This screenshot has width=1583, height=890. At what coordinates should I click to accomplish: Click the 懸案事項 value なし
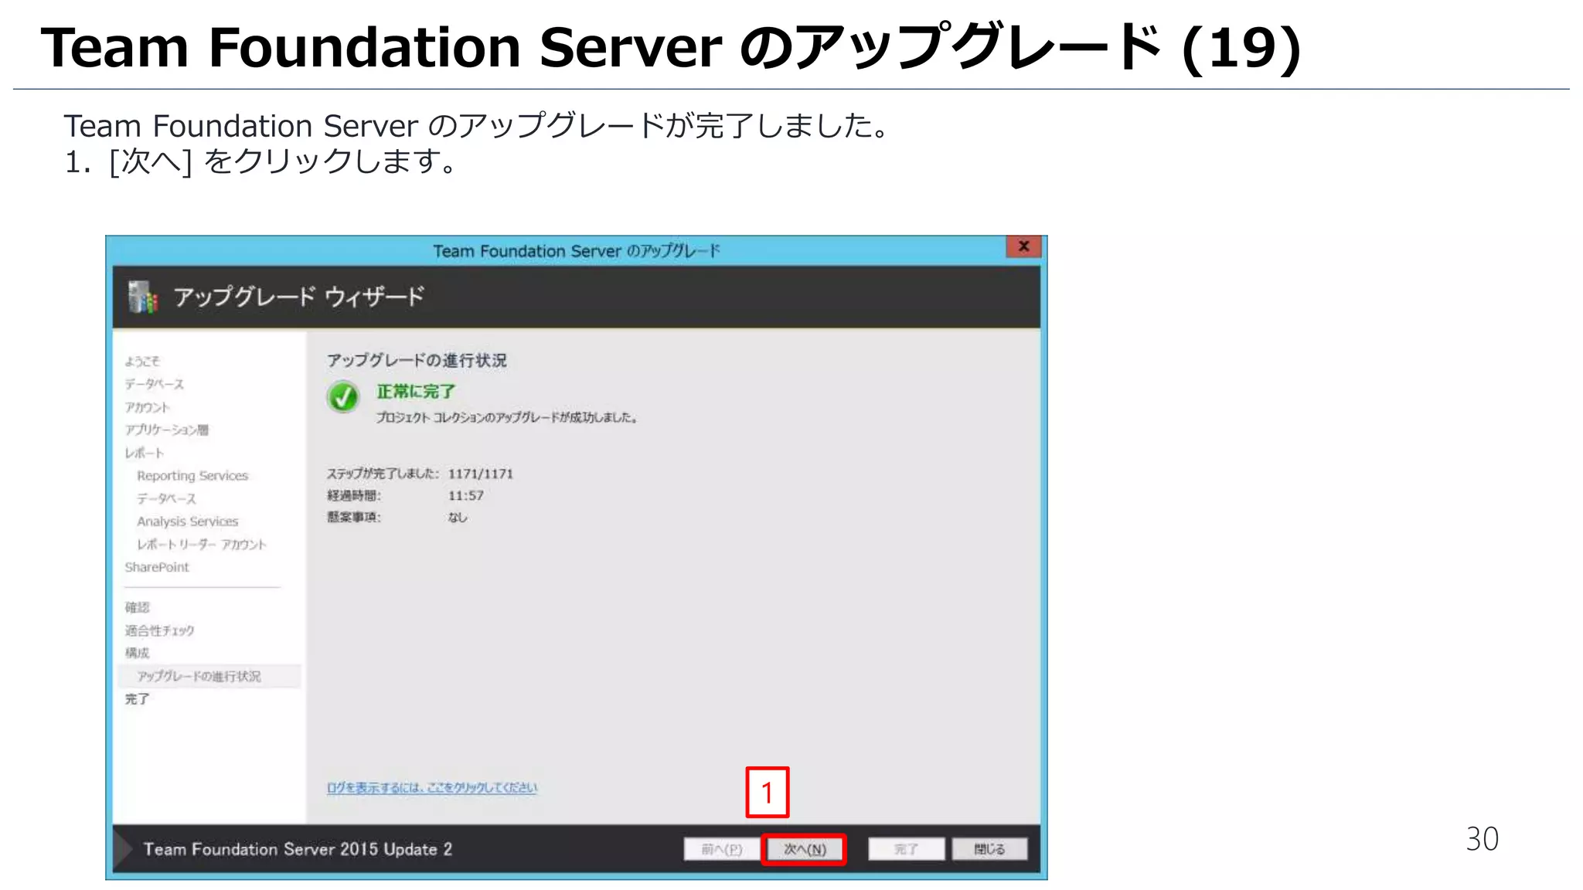(457, 517)
